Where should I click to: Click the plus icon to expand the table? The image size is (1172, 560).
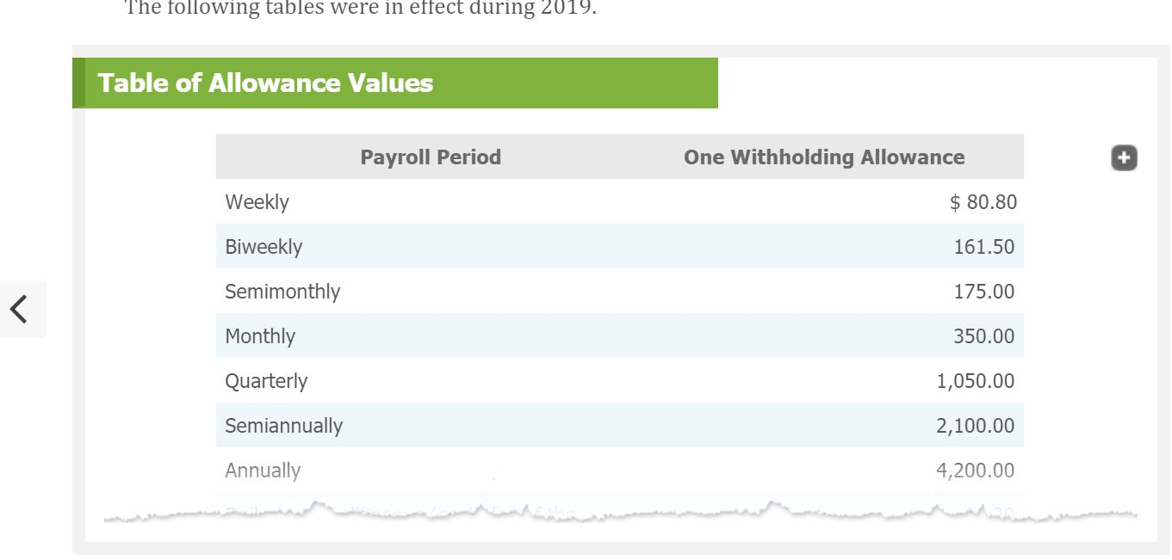click(x=1124, y=158)
